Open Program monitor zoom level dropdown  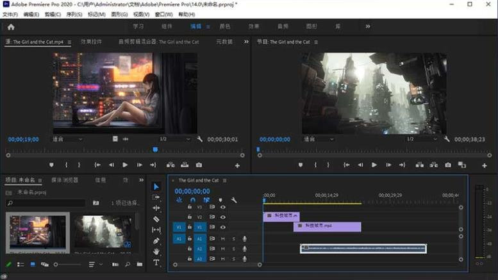319,139
